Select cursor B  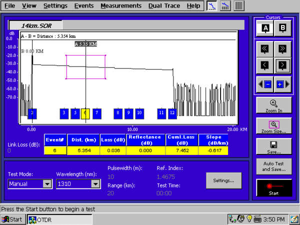[x=282, y=28]
